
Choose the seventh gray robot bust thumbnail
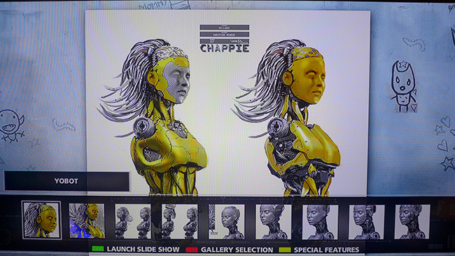coord(320,222)
